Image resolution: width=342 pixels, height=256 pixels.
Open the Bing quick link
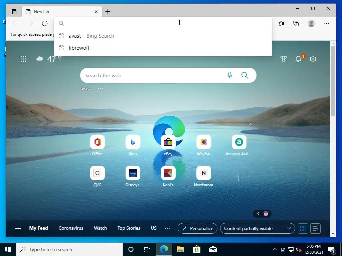133,145
